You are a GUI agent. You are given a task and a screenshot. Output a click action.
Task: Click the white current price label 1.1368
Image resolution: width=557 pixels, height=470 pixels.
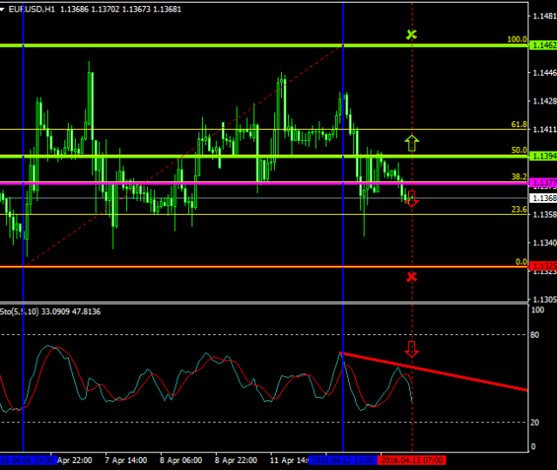(x=543, y=198)
